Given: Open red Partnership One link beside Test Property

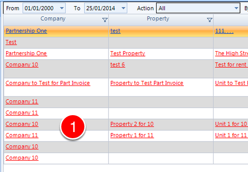Looking at the screenshot, I should click(26, 53).
